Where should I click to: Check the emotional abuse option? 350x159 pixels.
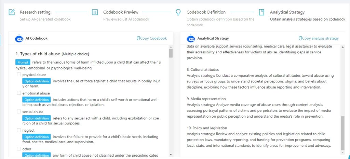pyautogui.click(x=19, y=93)
